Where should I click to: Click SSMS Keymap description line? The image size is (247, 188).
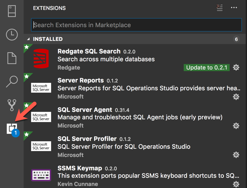pos(148,175)
